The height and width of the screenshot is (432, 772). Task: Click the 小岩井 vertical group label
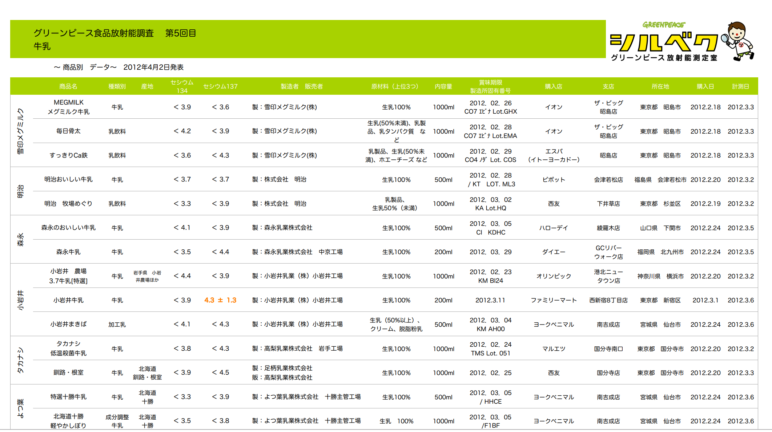(21, 300)
